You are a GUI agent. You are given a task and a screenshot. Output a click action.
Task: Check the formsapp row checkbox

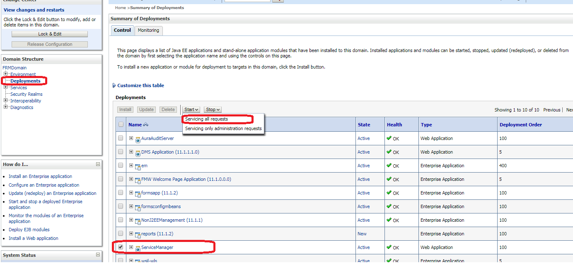[121, 192]
